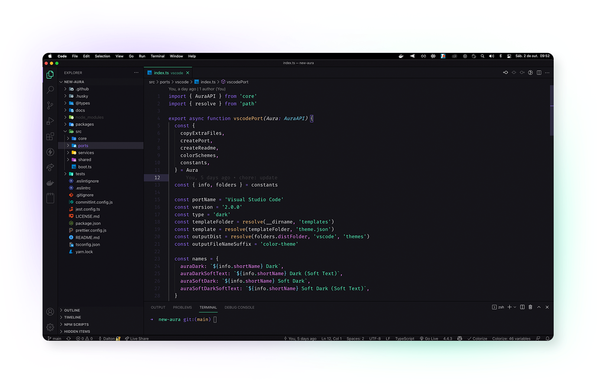Maximize the panel with the up chevron
Screen dimensions: 597x388
click(x=539, y=307)
